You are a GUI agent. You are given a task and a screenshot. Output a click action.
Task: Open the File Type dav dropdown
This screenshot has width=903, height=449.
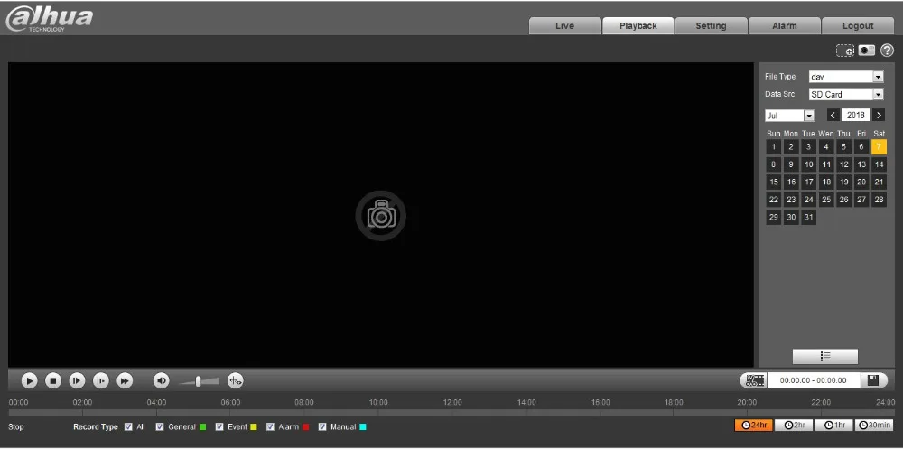846,77
